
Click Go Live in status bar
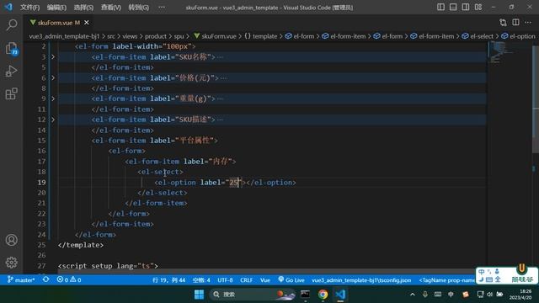tap(291, 280)
